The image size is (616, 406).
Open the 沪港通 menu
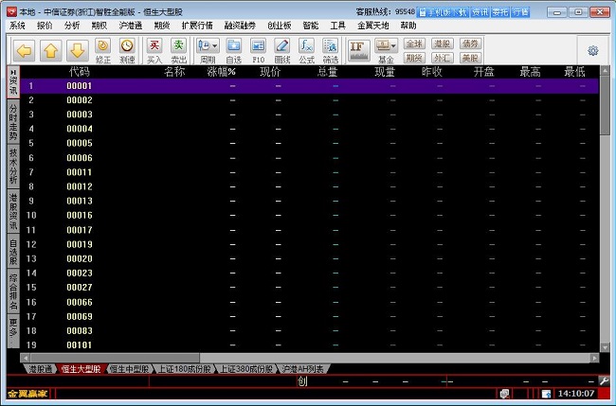(x=131, y=26)
